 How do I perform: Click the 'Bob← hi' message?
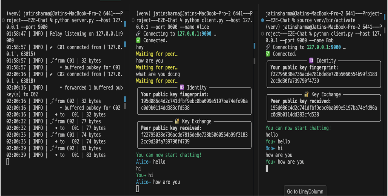(274, 148)
